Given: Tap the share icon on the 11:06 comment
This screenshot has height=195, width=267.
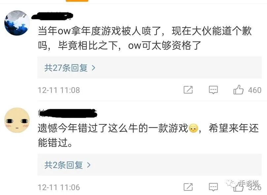Looking at the screenshot, I should point(188,187).
